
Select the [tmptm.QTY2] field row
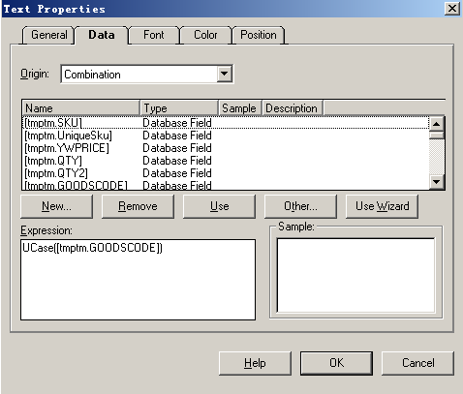pyautogui.click(x=226, y=173)
